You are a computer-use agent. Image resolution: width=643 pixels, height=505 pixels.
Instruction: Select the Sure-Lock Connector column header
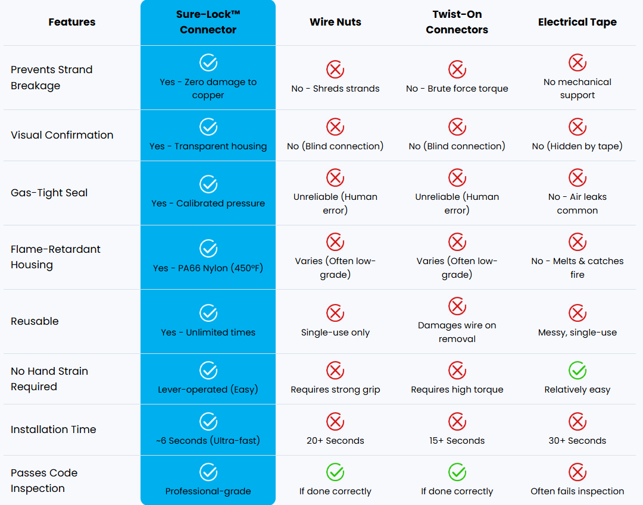(x=208, y=22)
